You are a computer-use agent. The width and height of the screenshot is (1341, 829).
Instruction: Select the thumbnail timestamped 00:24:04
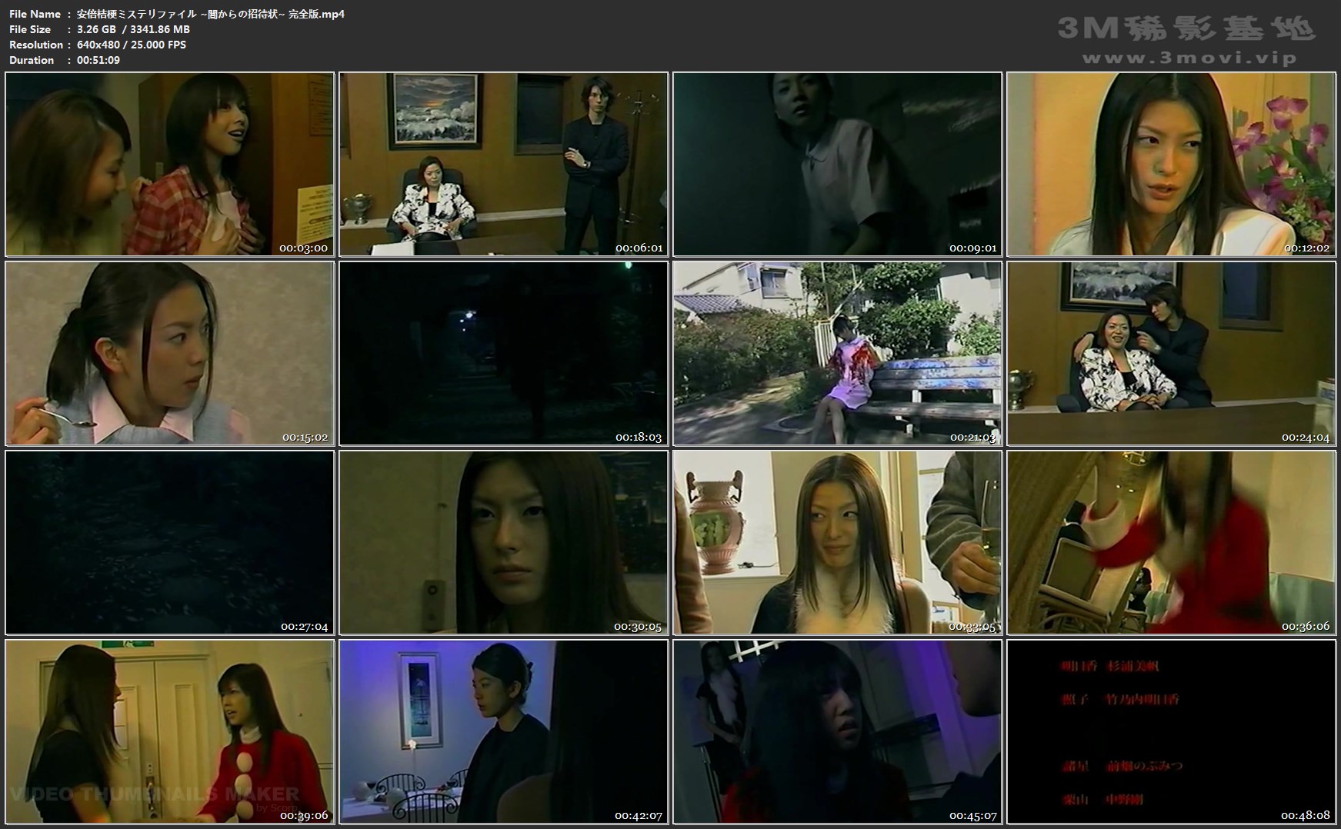click(1171, 353)
